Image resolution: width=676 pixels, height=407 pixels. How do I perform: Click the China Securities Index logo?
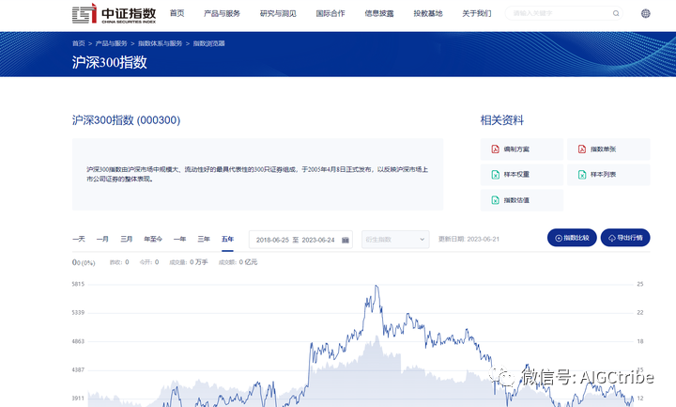coord(114,13)
